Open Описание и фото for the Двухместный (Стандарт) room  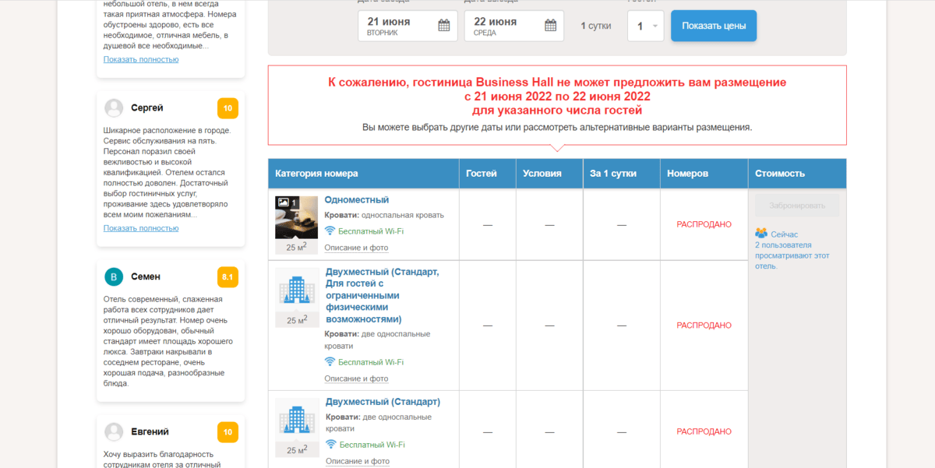356,461
